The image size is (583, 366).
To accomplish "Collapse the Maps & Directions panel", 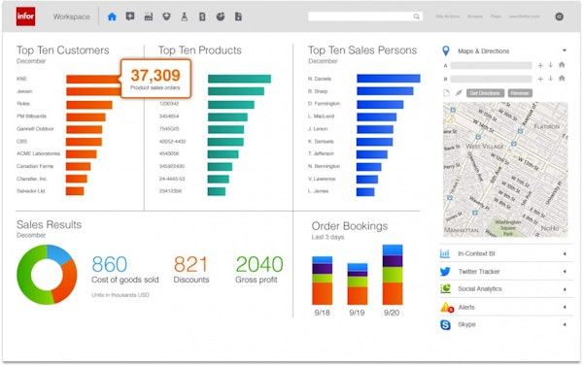I will point(564,50).
